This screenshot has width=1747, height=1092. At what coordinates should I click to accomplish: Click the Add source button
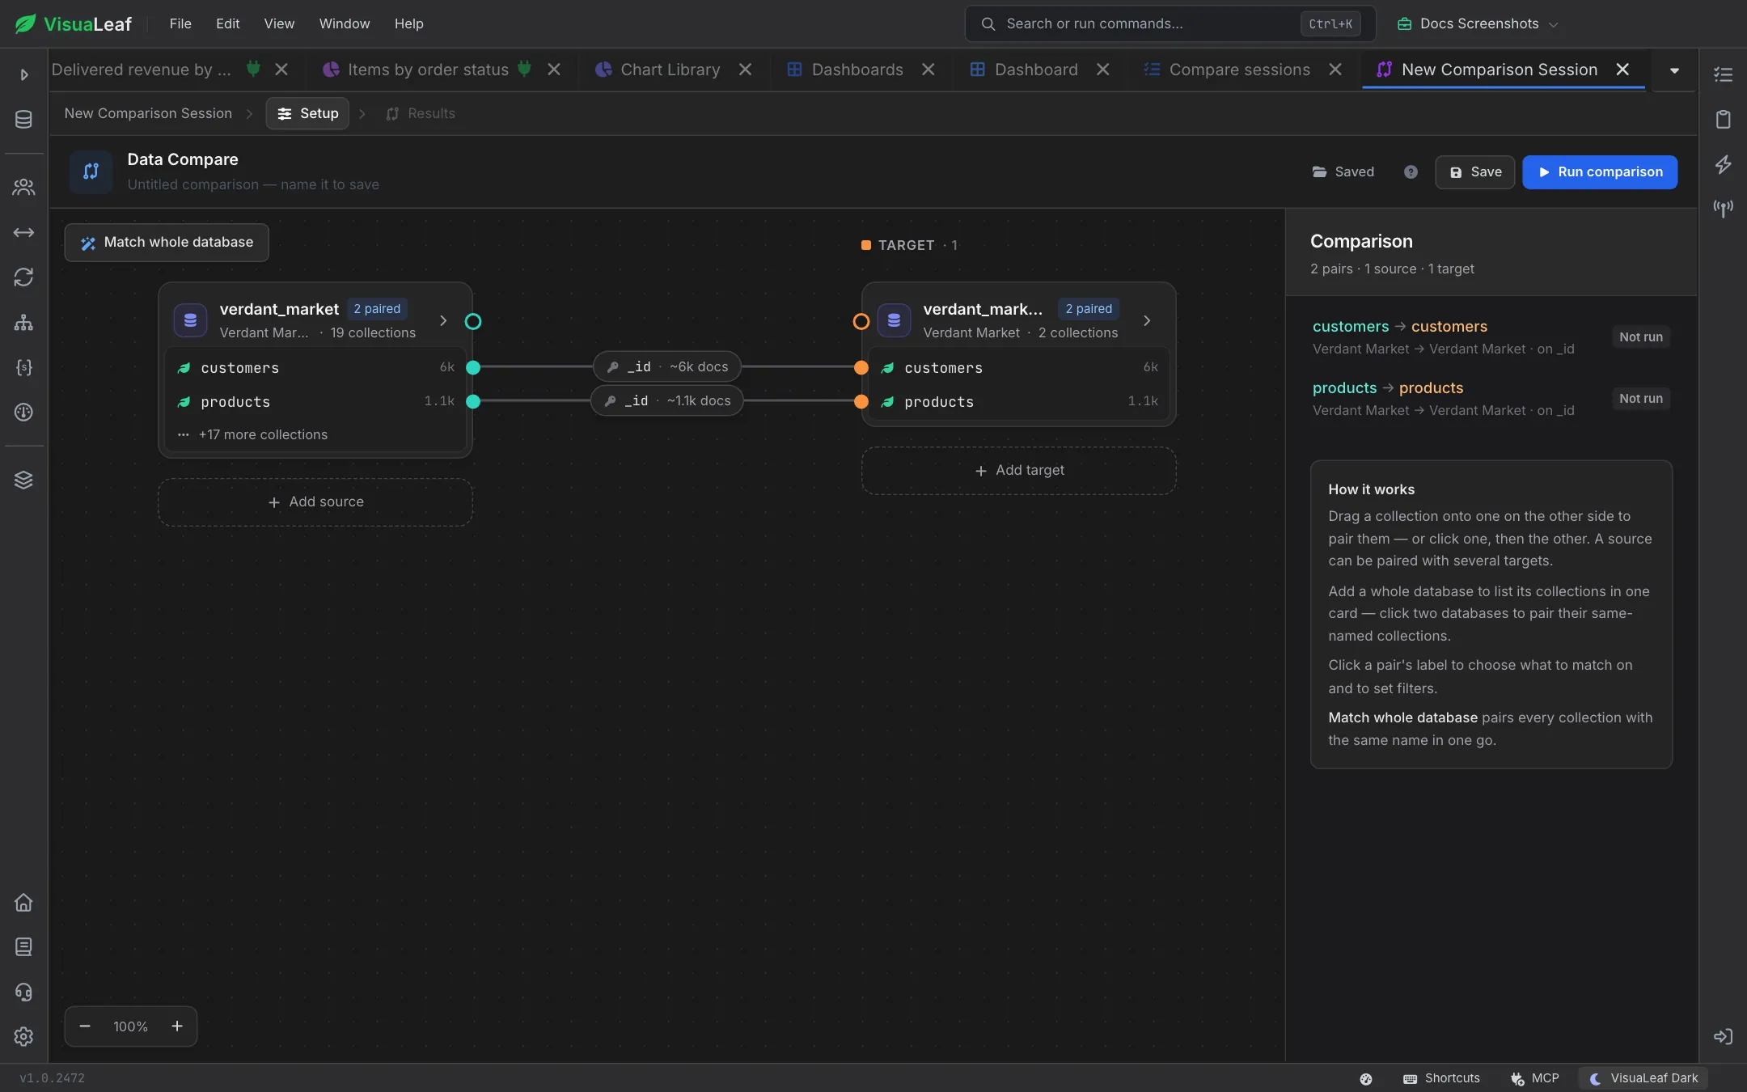[315, 502]
